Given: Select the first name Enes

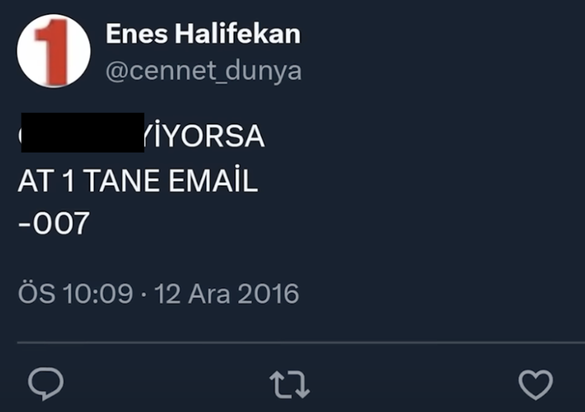Looking at the screenshot, I should tap(137, 34).
